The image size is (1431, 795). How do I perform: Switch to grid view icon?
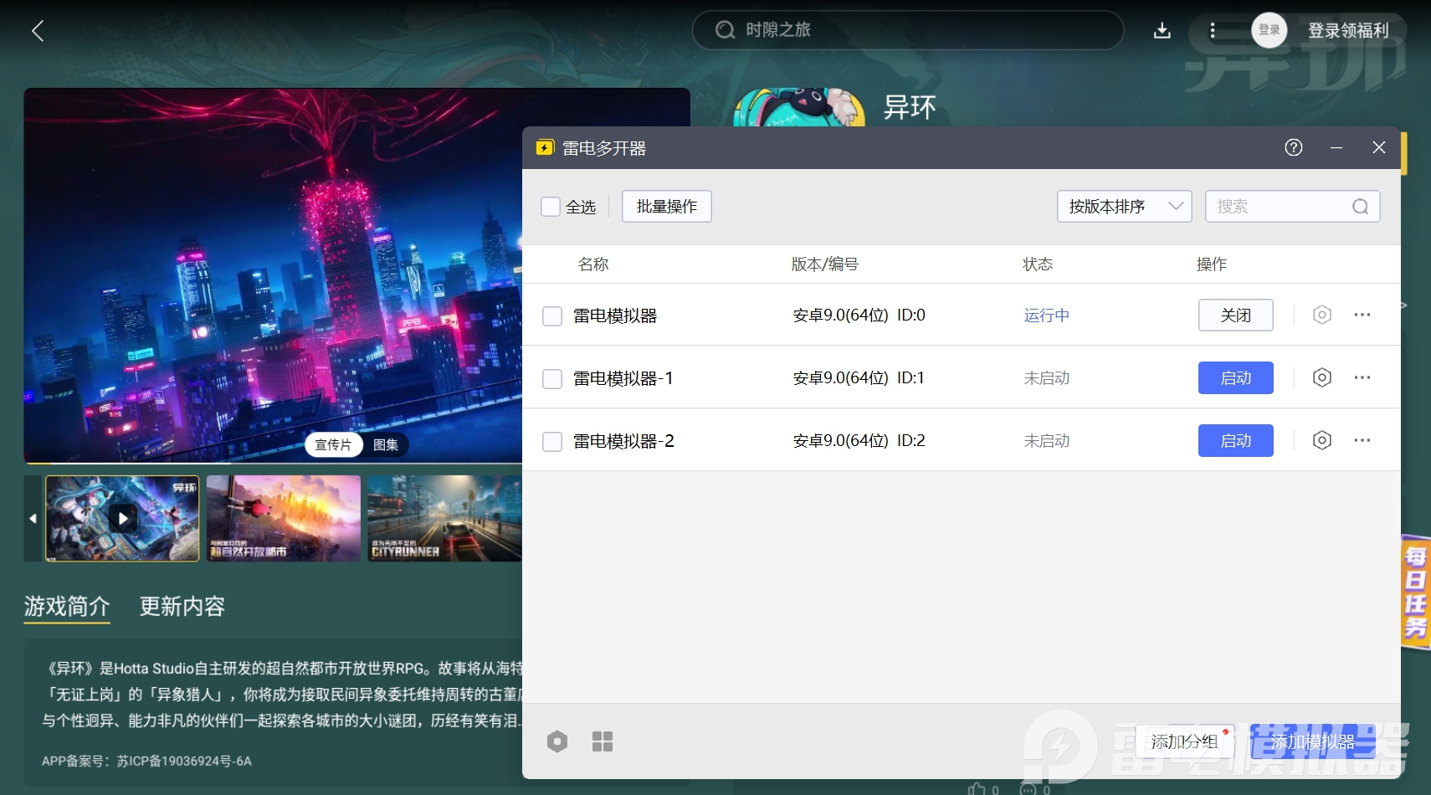click(x=602, y=741)
